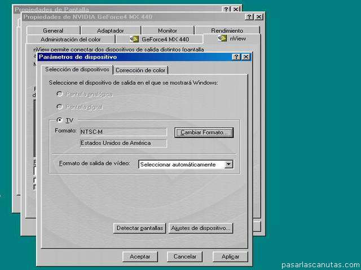This screenshot has height=270, width=361.
Task: Open the Administración del color tab
Action: [x=71, y=39]
